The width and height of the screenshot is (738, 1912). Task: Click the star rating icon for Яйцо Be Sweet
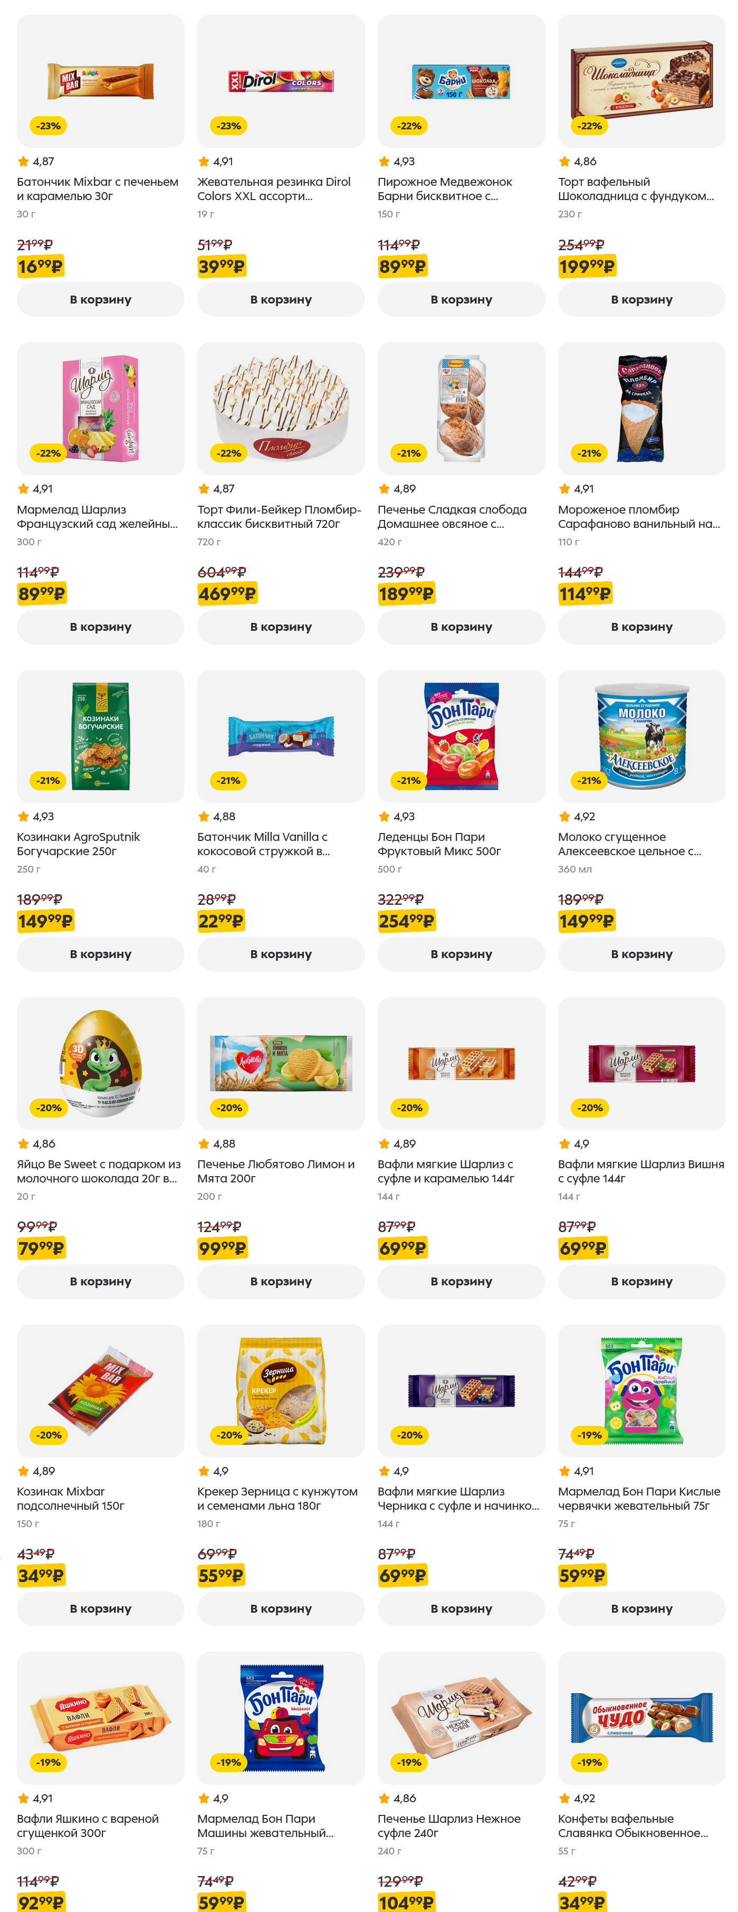tap(23, 1144)
